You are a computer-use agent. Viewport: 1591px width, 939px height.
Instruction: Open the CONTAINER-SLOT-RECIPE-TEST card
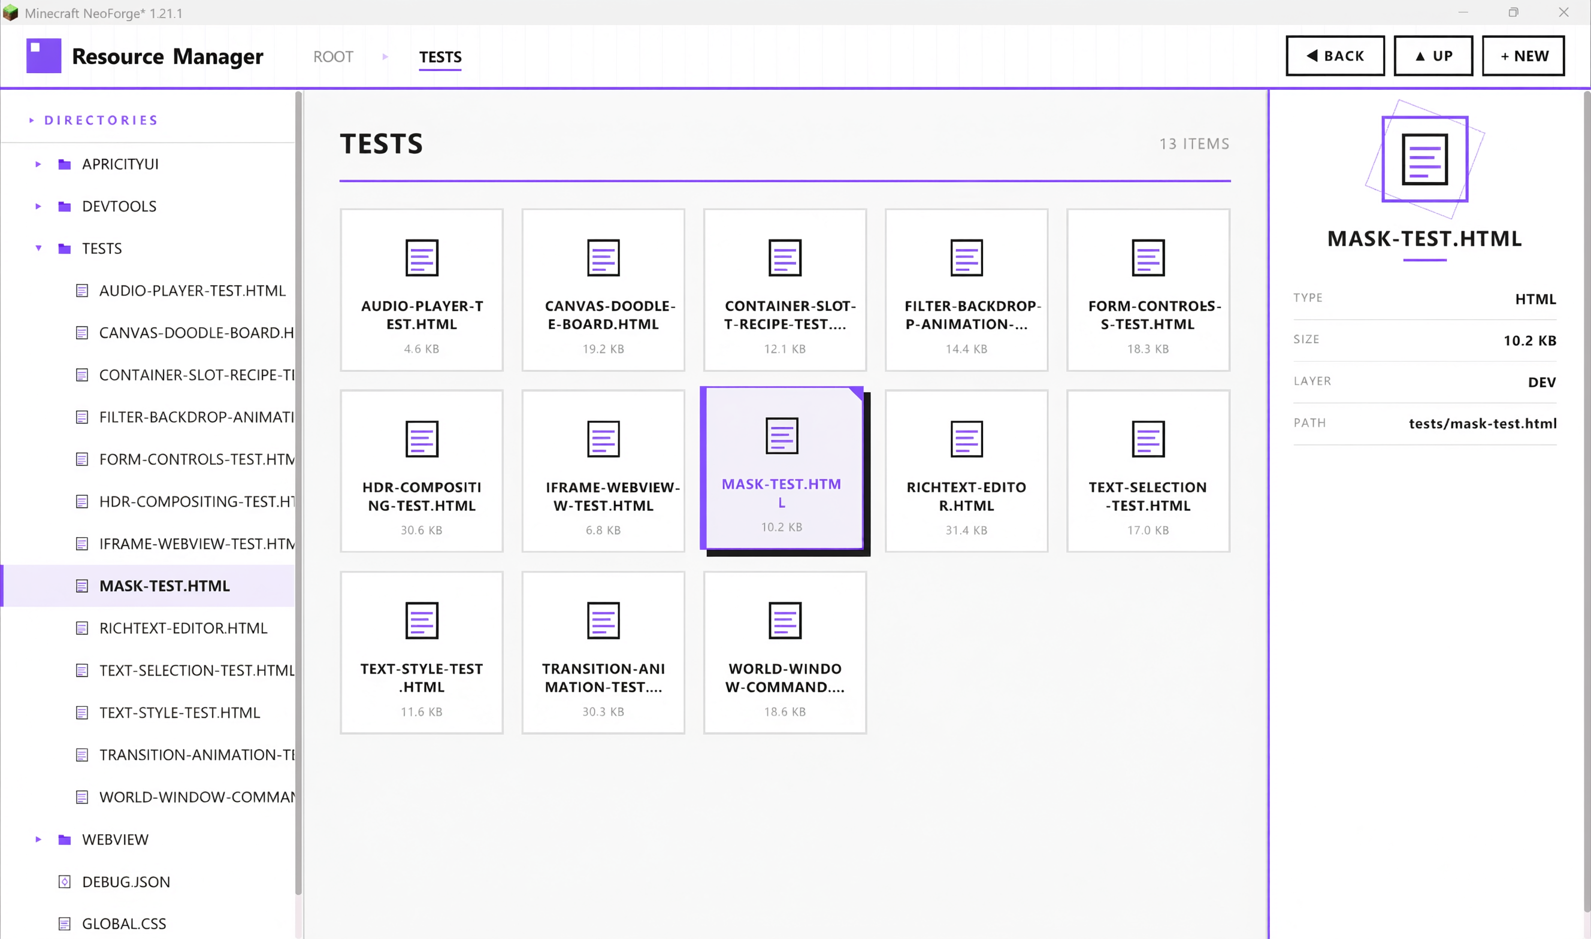pyautogui.click(x=785, y=290)
